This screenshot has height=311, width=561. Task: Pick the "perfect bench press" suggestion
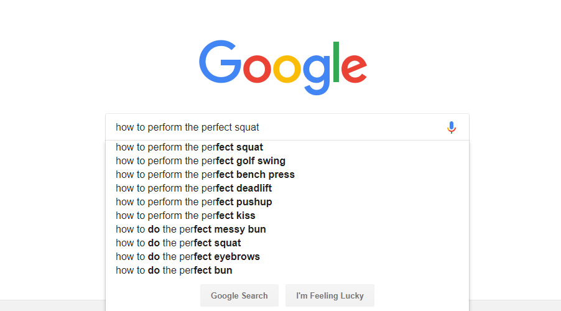[205, 175]
